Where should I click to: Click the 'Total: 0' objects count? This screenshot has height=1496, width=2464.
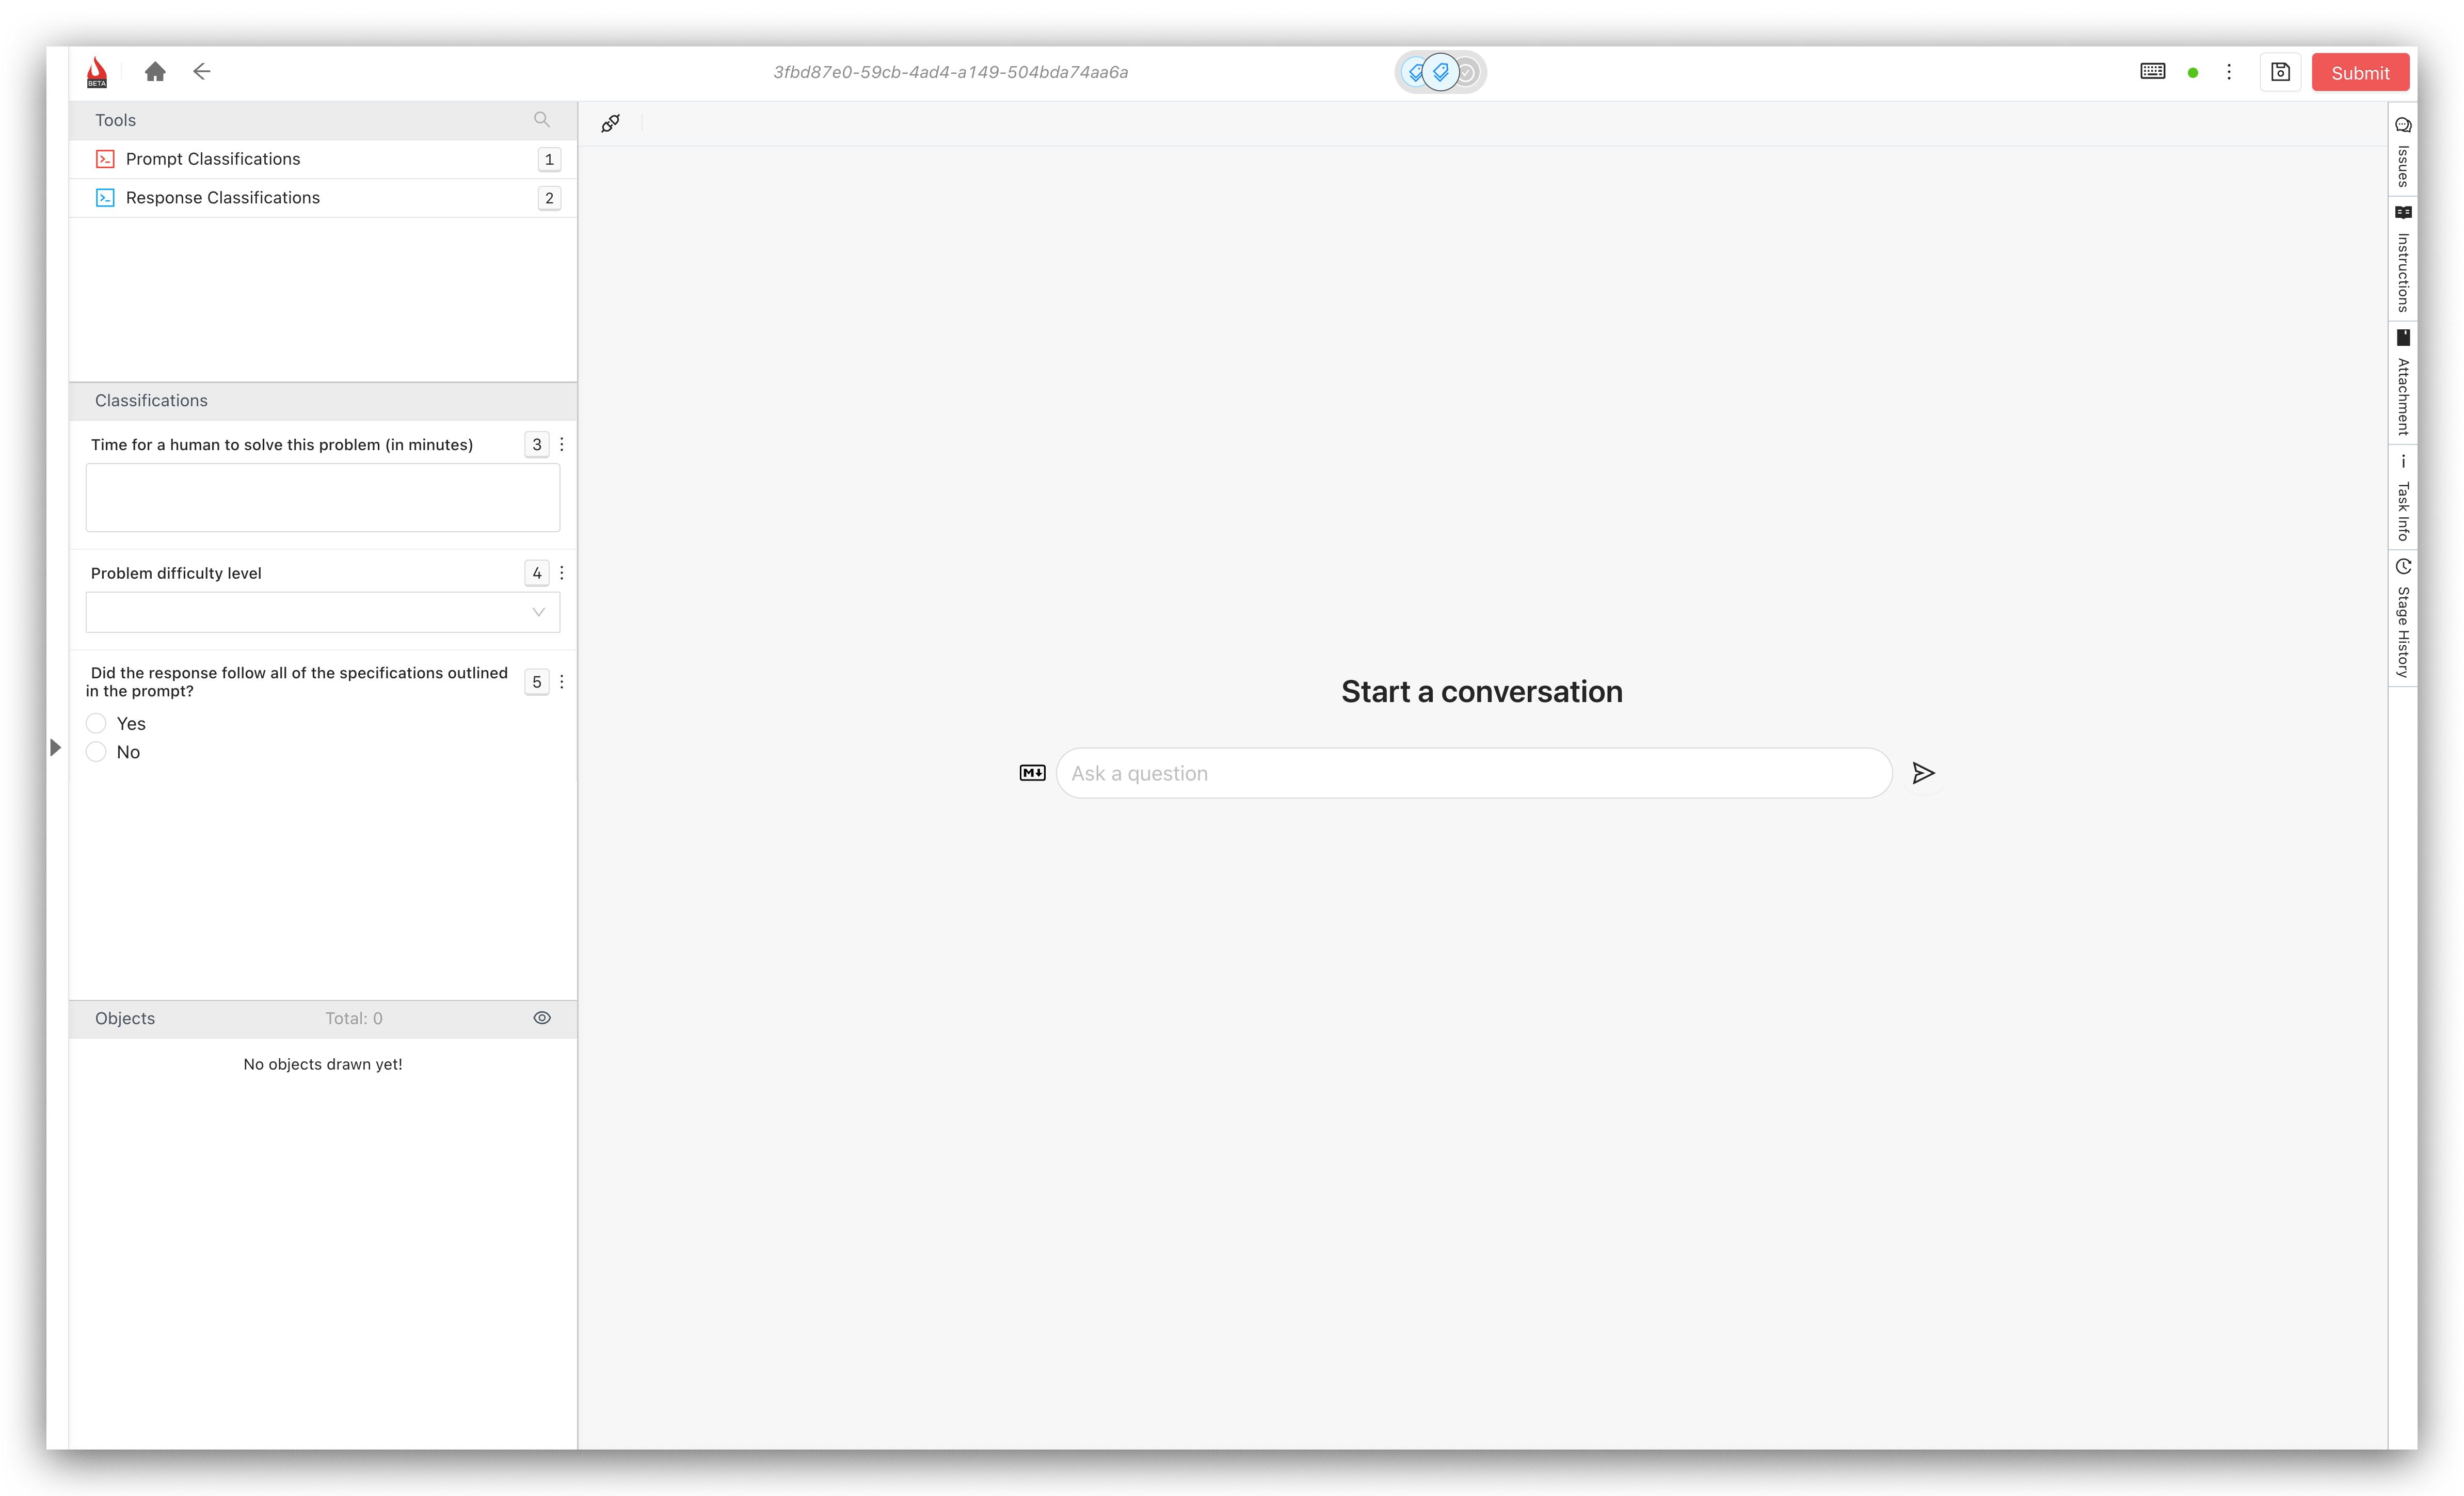354,1018
